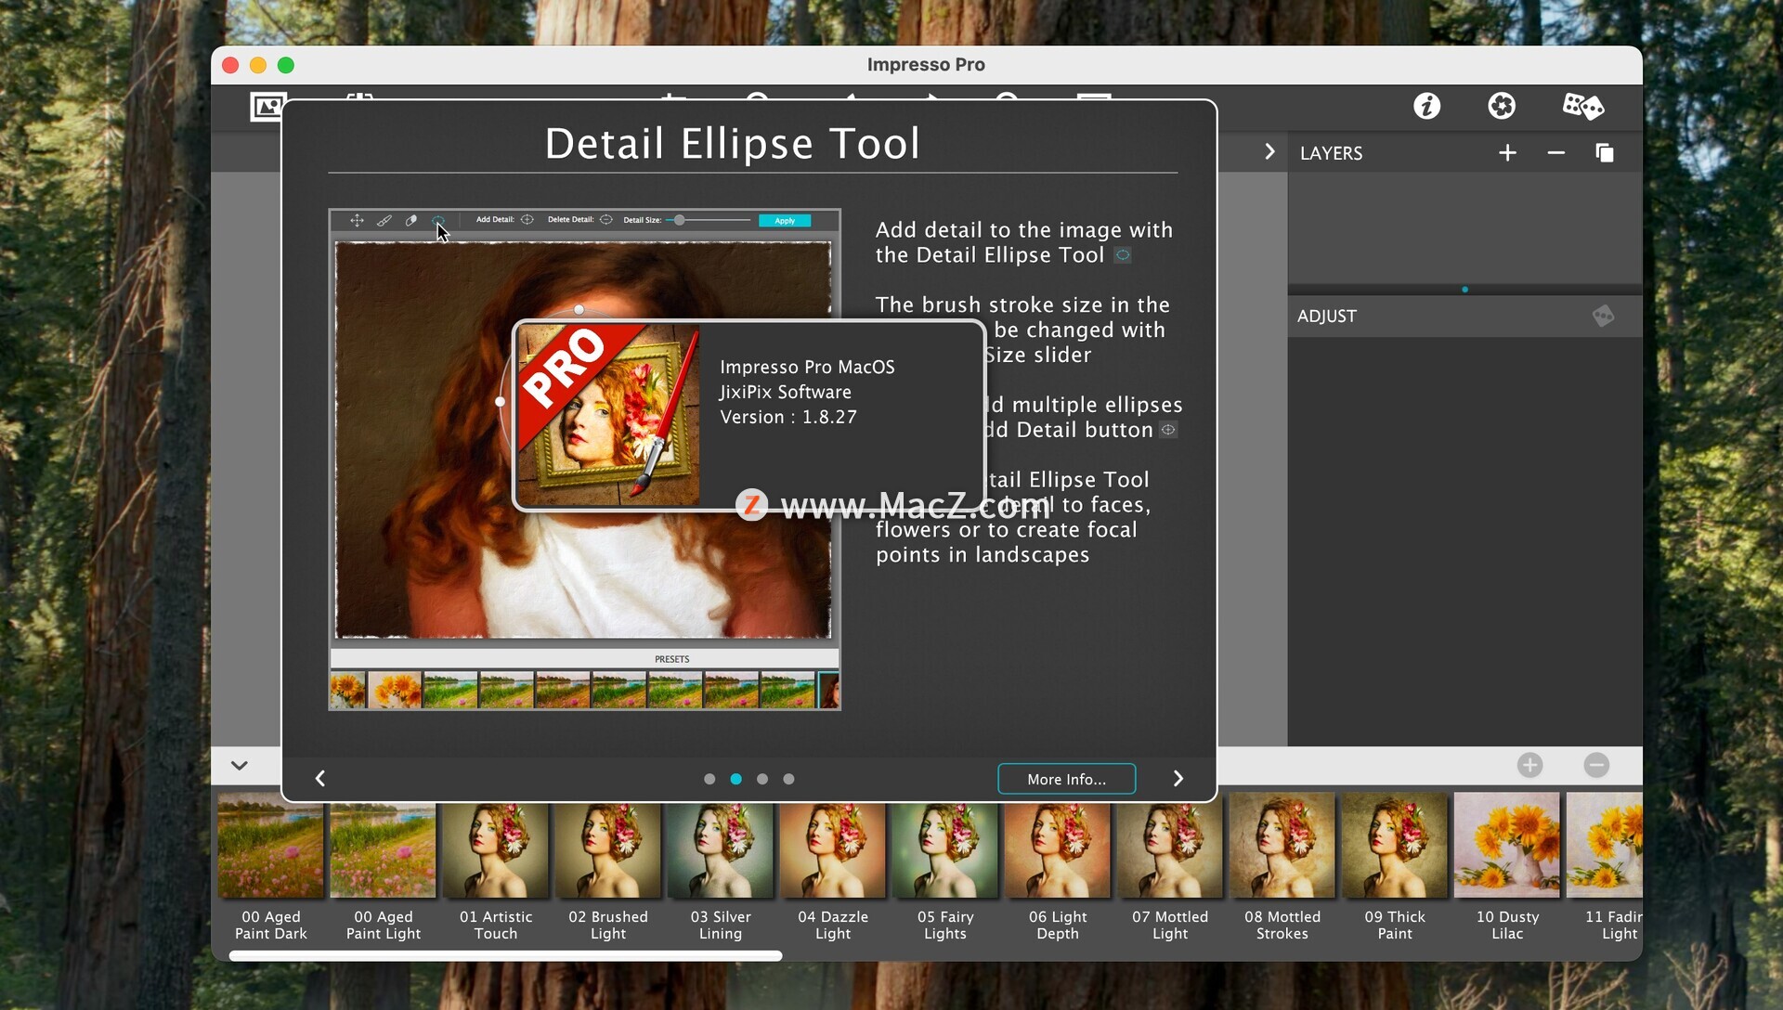Select the 11 Fading Light preset thumbnail
Screen dimensions: 1783x1010
[1605, 845]
